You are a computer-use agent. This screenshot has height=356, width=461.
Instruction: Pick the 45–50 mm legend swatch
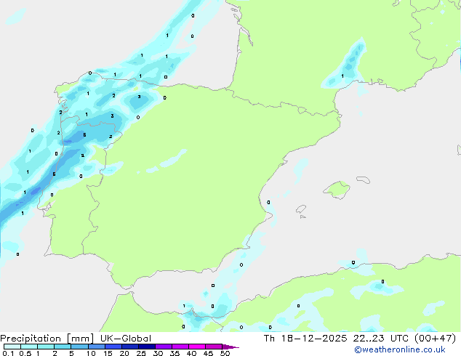(214, 347)
